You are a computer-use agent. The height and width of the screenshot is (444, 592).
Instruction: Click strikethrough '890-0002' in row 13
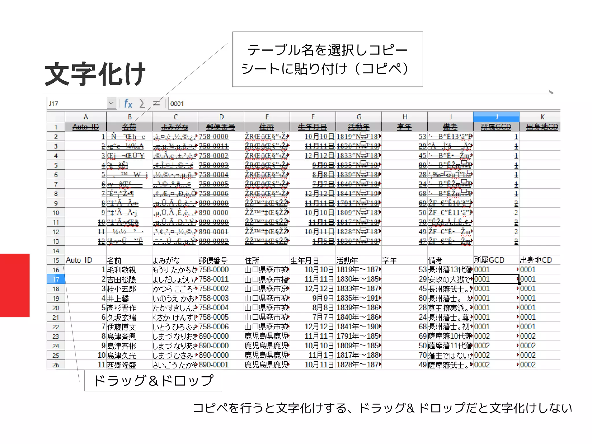click(221, 241)
